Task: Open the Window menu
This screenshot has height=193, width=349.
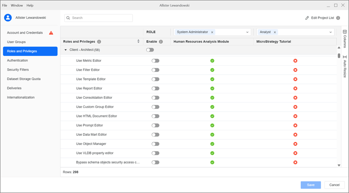Action: click(17, 5)
